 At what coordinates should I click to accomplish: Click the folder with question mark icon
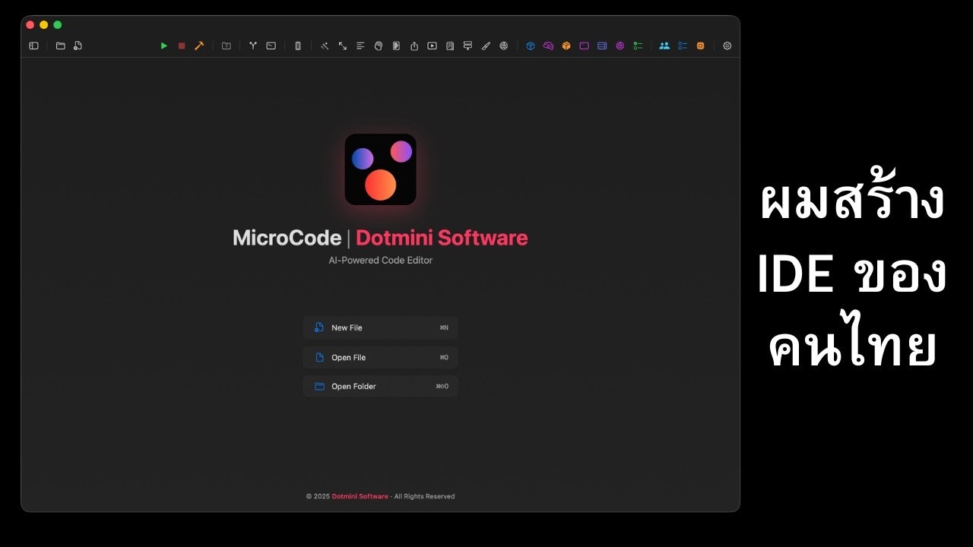(227, 46)
